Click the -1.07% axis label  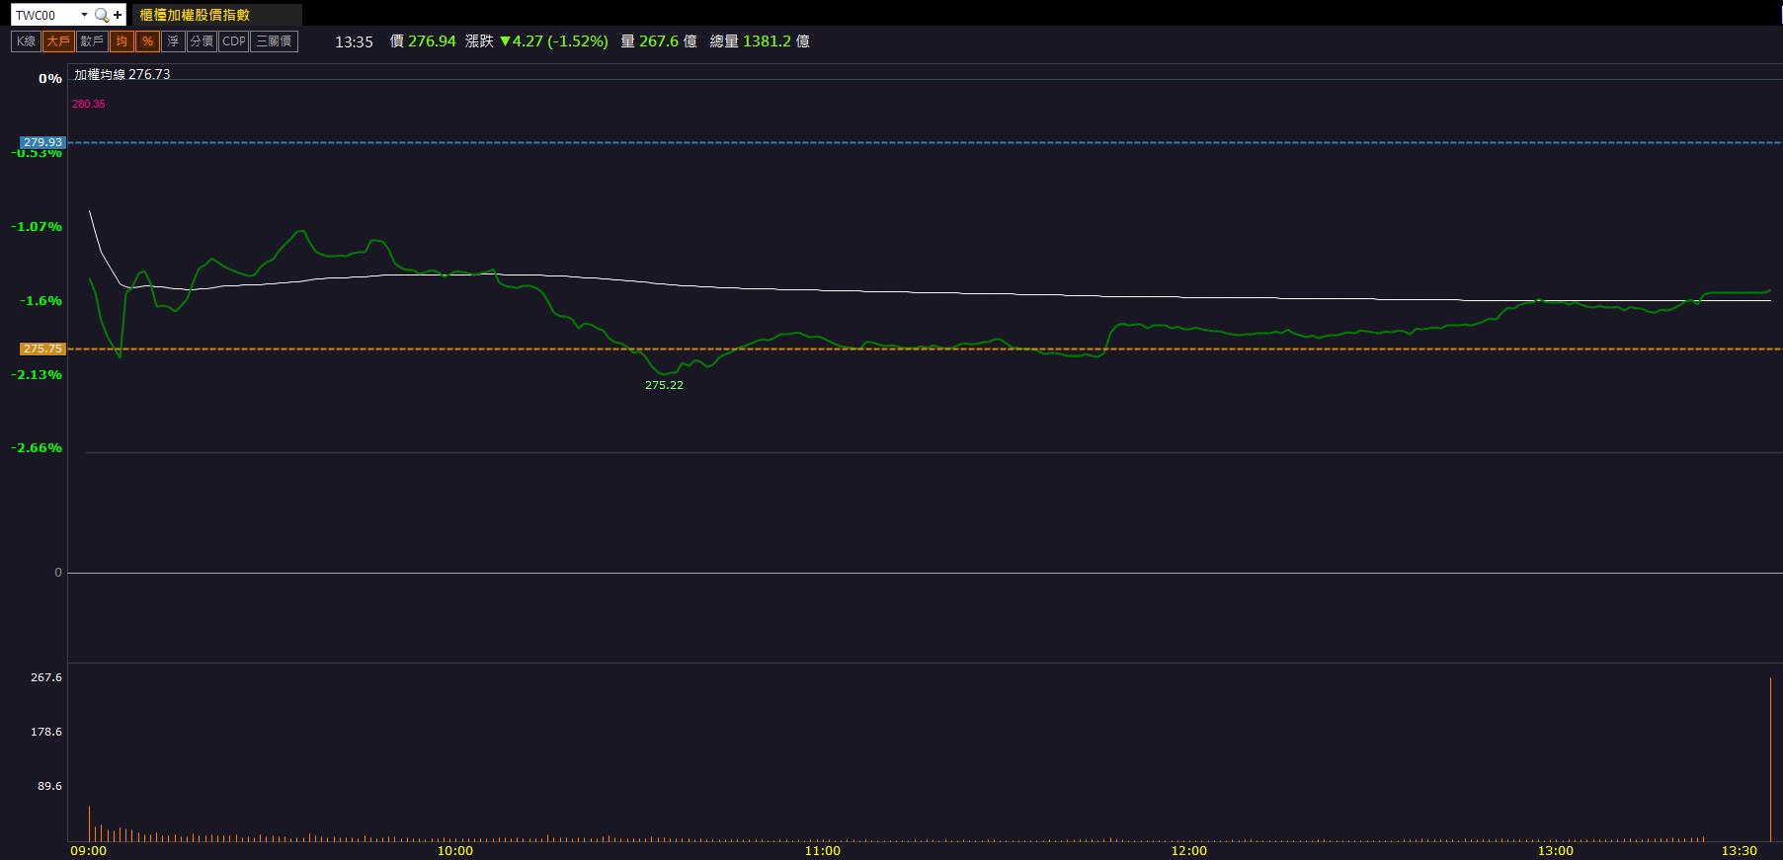37,227
